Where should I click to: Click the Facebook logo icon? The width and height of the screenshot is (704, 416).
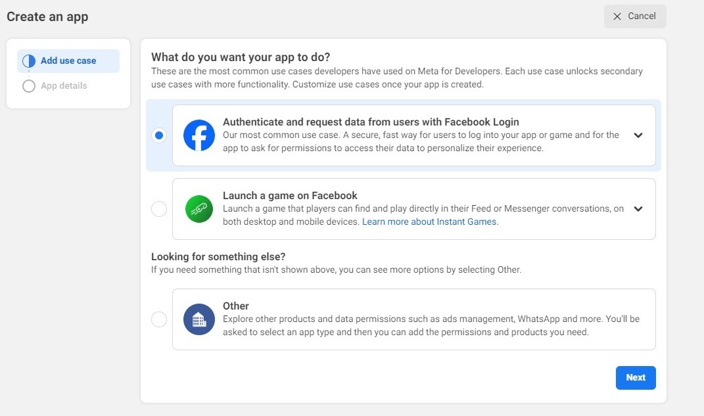(x=199, y=135)
